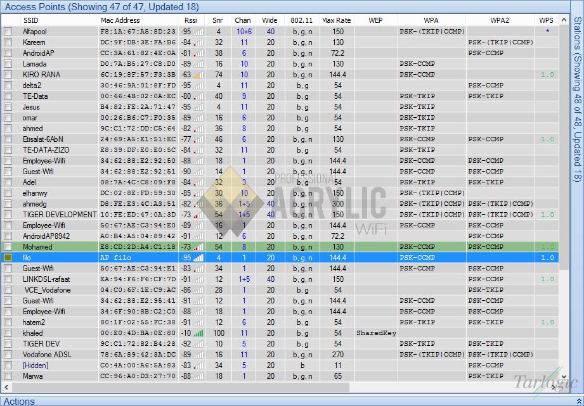Sort by Snr column header

click(218, 20)
